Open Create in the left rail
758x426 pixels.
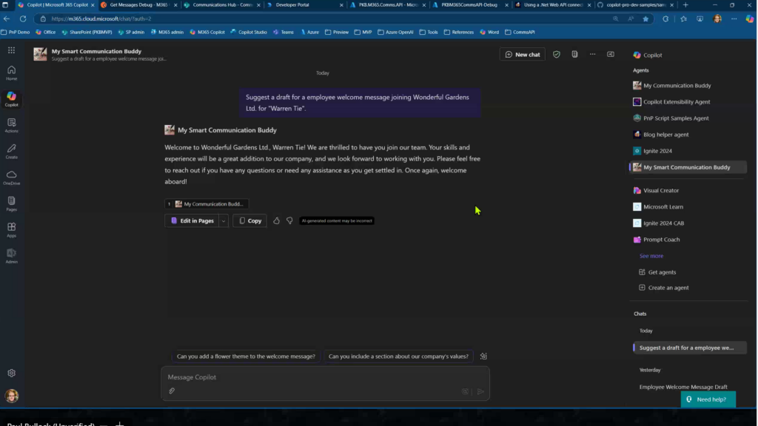tap(12, 151)
